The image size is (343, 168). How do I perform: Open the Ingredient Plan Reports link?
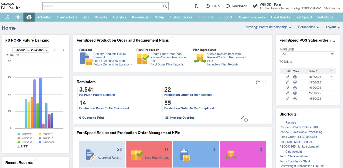[223, 64]
